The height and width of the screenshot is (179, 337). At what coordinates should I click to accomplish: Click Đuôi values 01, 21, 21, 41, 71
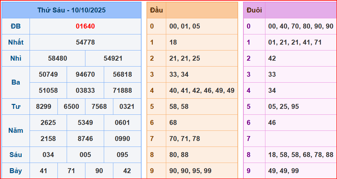[x=295, y=42]
